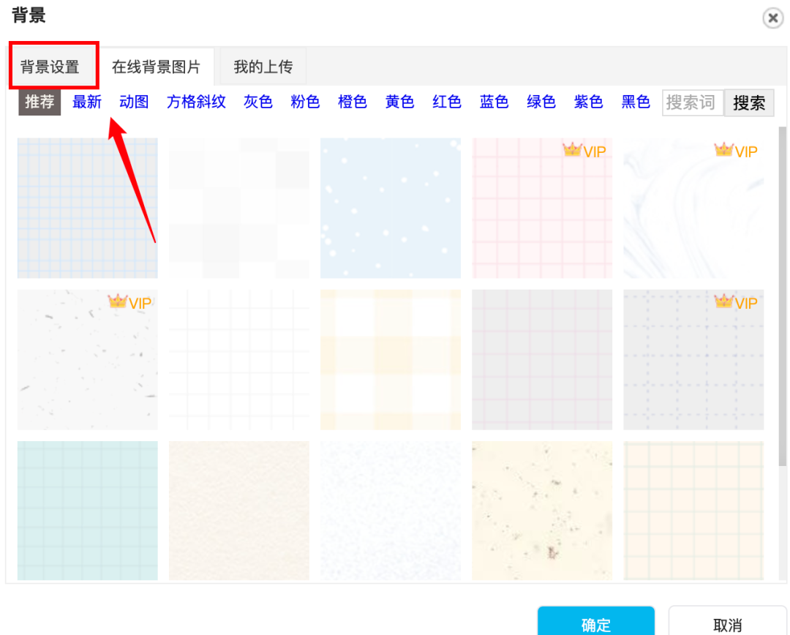The width and height of the screenshot is (790, 635).
Task: Select the yellow plaid background thumbnail
Action: [x=391, y=360]
